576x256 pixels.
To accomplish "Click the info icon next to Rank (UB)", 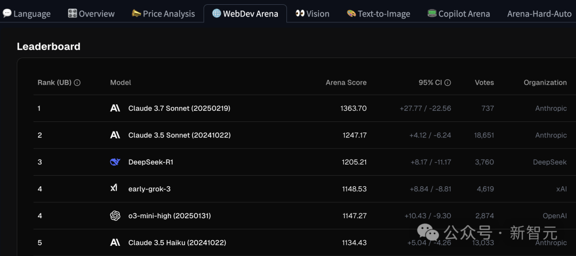I will [x=77, y=83].
